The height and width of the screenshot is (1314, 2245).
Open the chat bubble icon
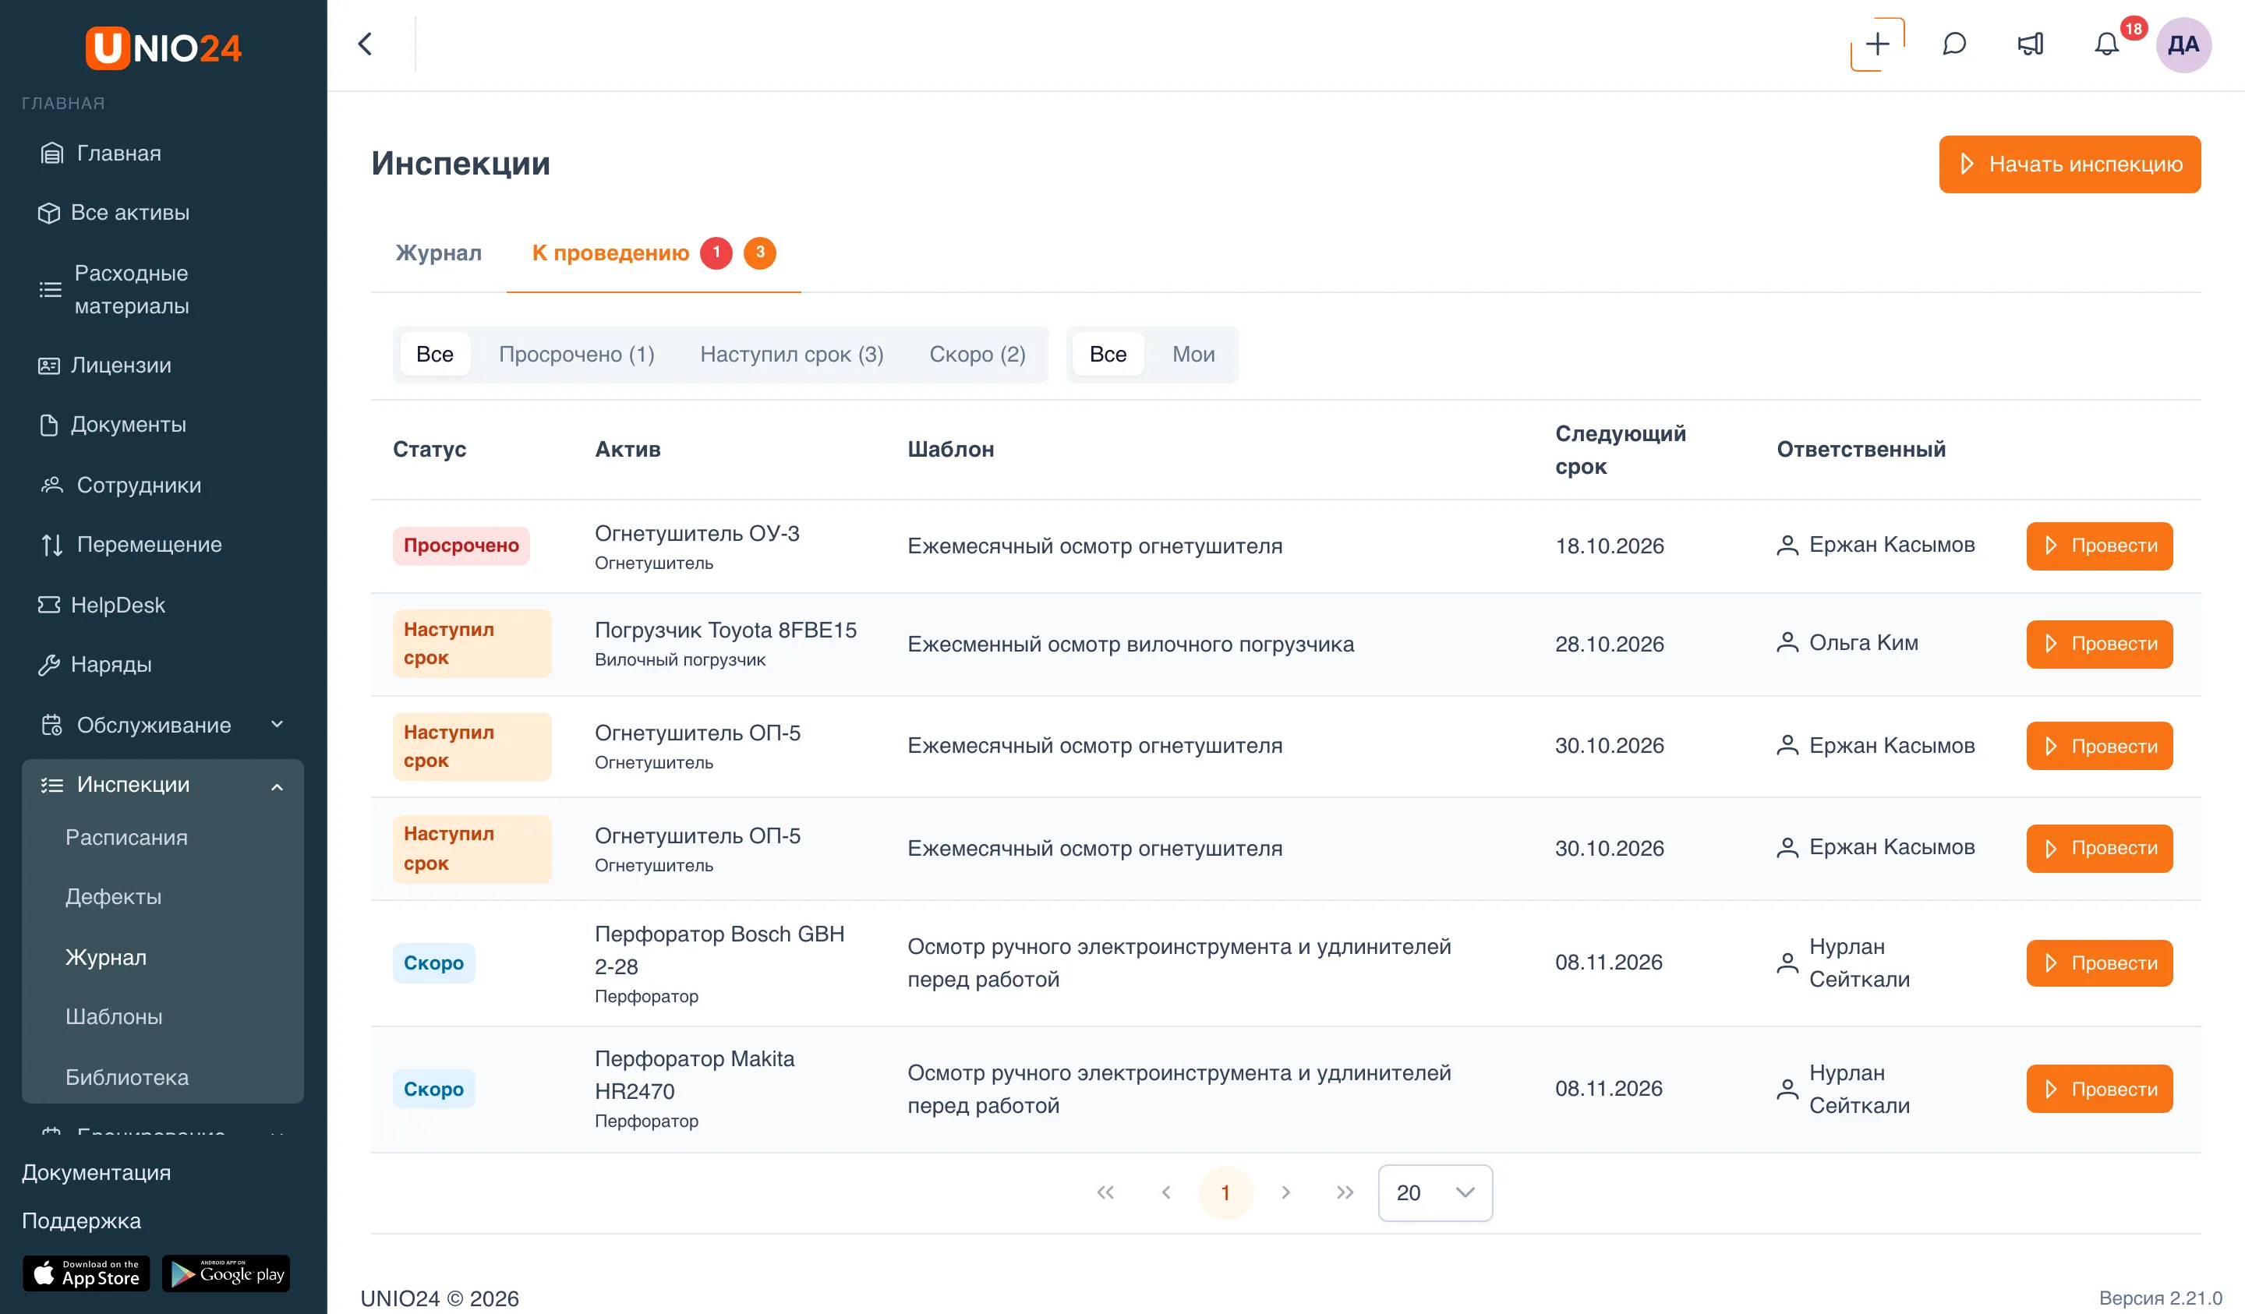pos(1953,44)
